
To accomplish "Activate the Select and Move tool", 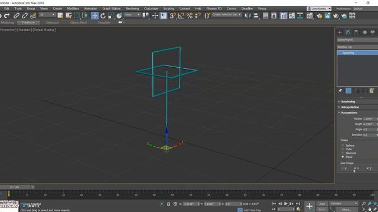I will coord(94,16).
